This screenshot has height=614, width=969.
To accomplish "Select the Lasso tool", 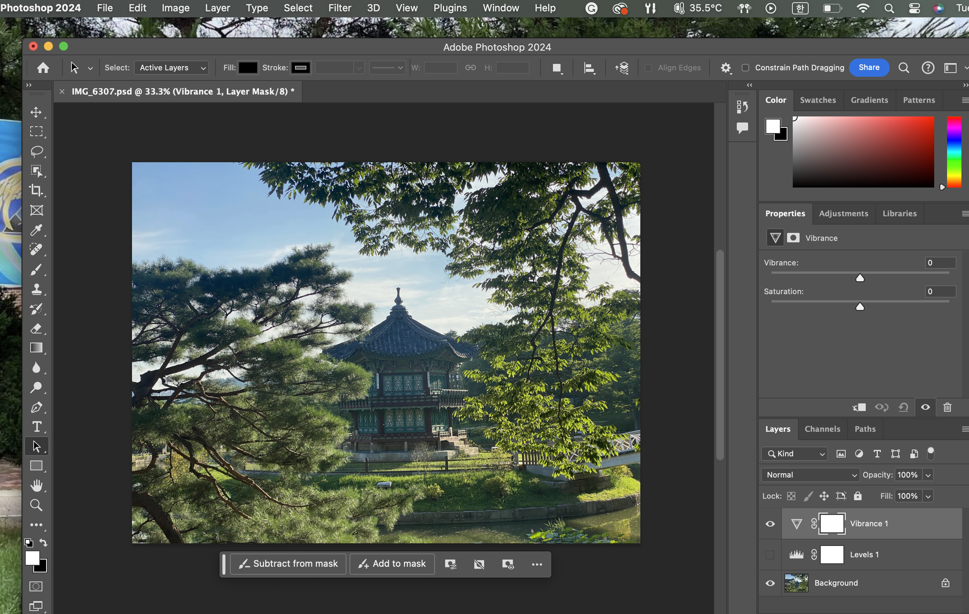I will (x=36, y=151).
